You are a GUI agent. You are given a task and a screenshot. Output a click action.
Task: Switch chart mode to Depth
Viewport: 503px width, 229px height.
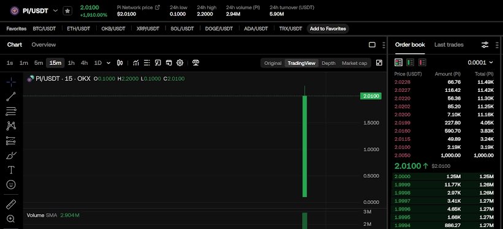point(328,63)
